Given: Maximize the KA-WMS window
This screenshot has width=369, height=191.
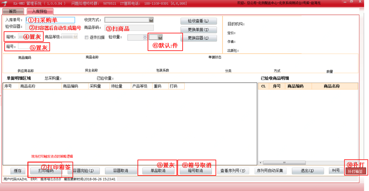Looking at the screenshot, I should (351, 2).
